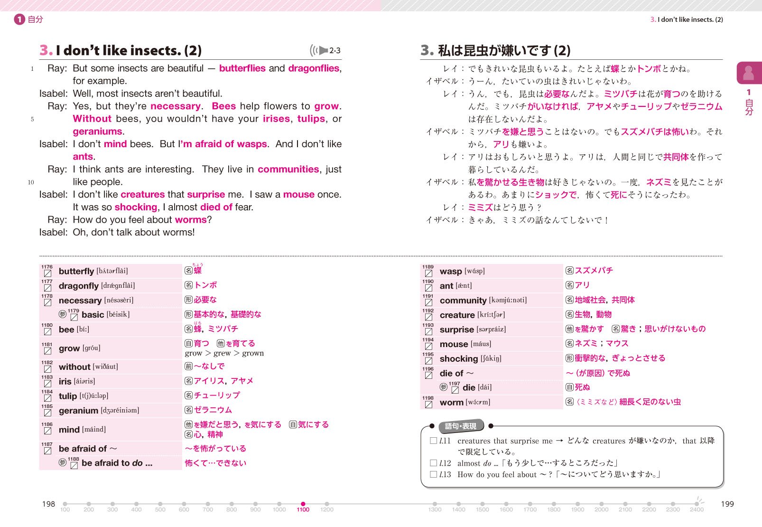Click the definition 〜(が原因)で死ぬ
Image resolution: width=762 pixels, height=527 pixels.
click(598, 373)
